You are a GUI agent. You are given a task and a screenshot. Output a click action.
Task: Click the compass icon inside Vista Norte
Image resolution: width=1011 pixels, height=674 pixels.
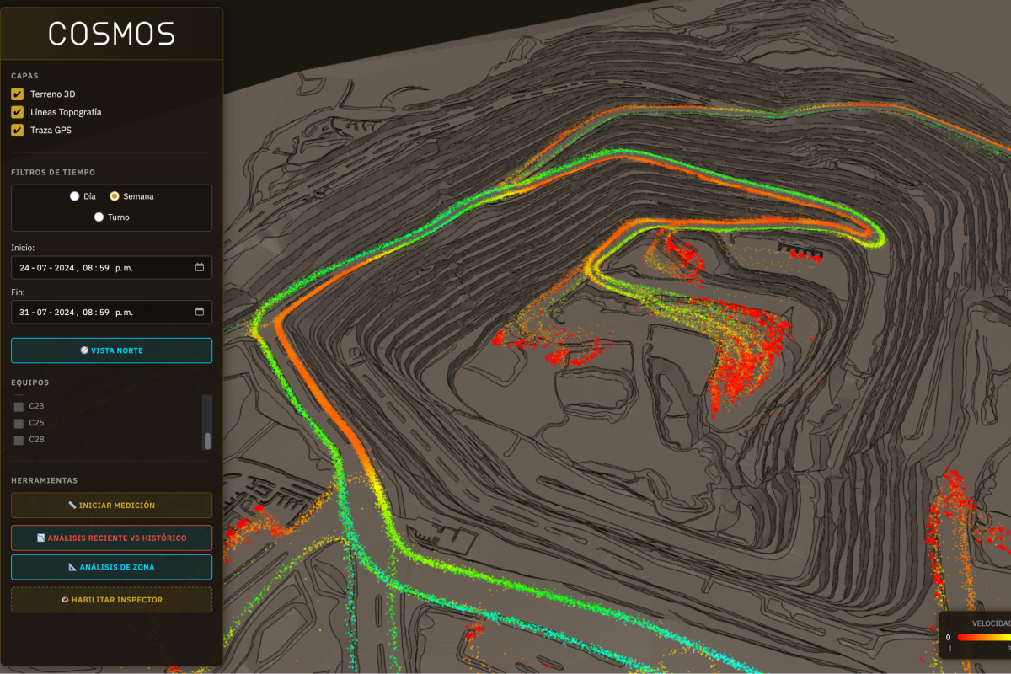coord(84,350)
